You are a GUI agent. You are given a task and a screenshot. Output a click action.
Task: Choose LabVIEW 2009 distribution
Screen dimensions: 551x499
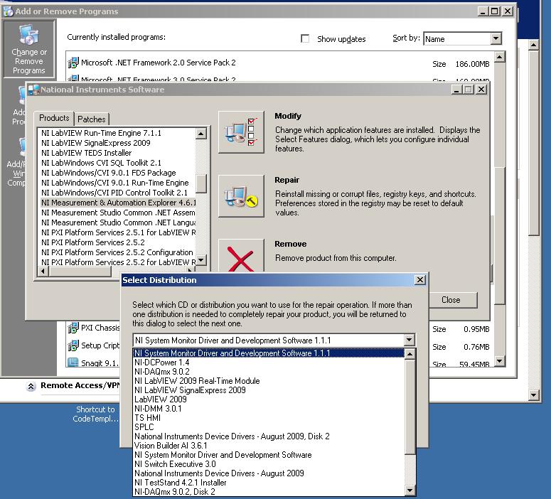pyautogui.click(x=269, y=399)
